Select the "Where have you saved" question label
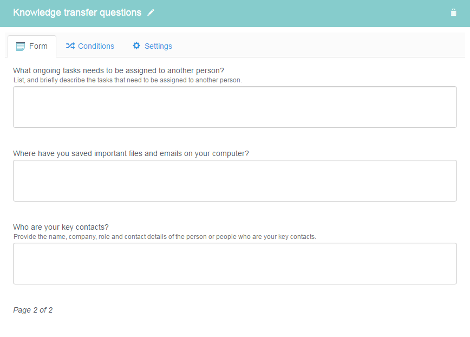This screenshot has width=470, height=337. pos(130,153)
